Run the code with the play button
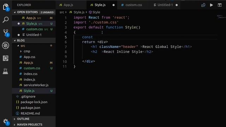This screenshot has width=226, height=127. pos(212,5)
